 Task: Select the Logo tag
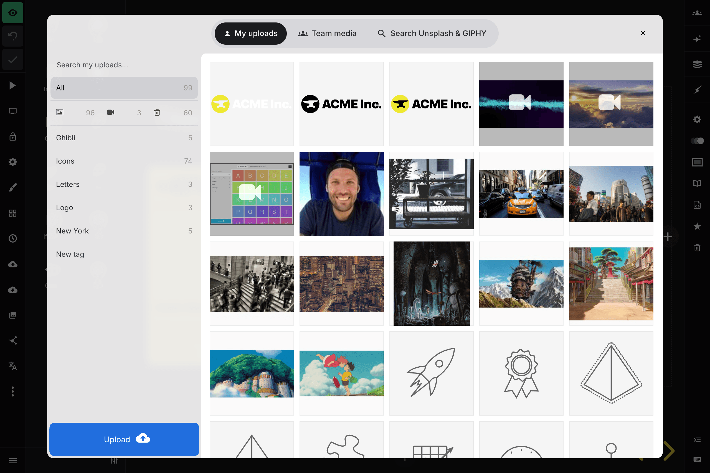[x=124, y=208]
